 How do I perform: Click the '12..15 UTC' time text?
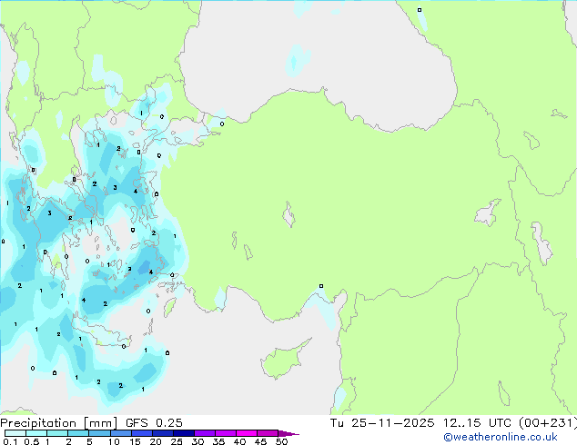pyautogui.click(x=477, y=423)
